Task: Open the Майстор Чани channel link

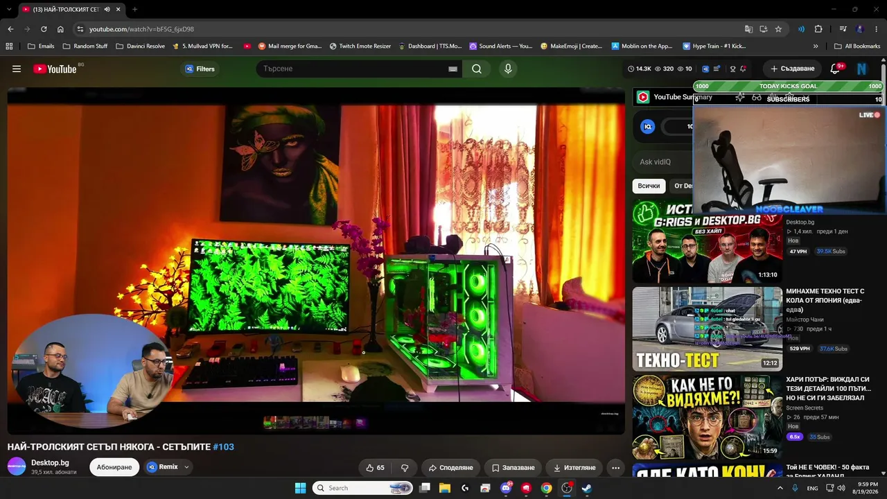Action: coord(805,319)
